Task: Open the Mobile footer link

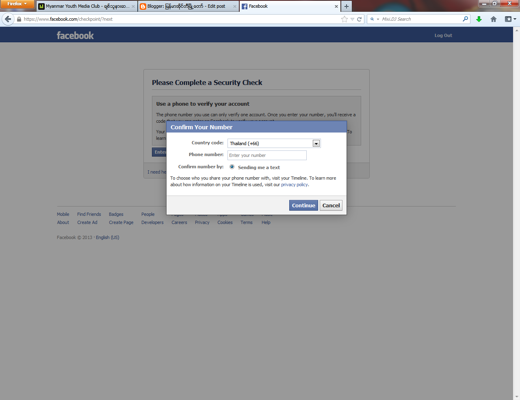Action: click(63, 214)
